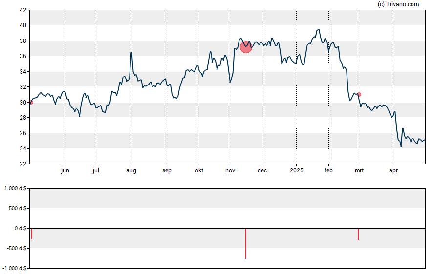434x276 pixels.
Task: Click the 'sep' axis label
Action: (x=167, y=170)
